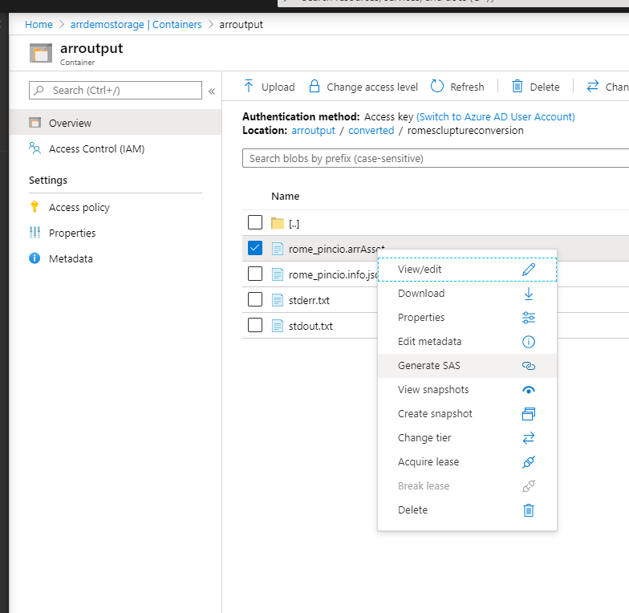
Task: Click the Metadata info icon in sidebar
Action: click(34, 258)
